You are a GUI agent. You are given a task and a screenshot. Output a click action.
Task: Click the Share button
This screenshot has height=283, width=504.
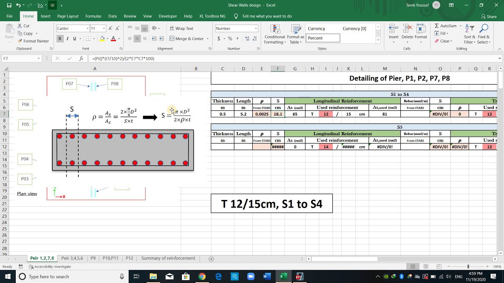click(x=489, y=17)
